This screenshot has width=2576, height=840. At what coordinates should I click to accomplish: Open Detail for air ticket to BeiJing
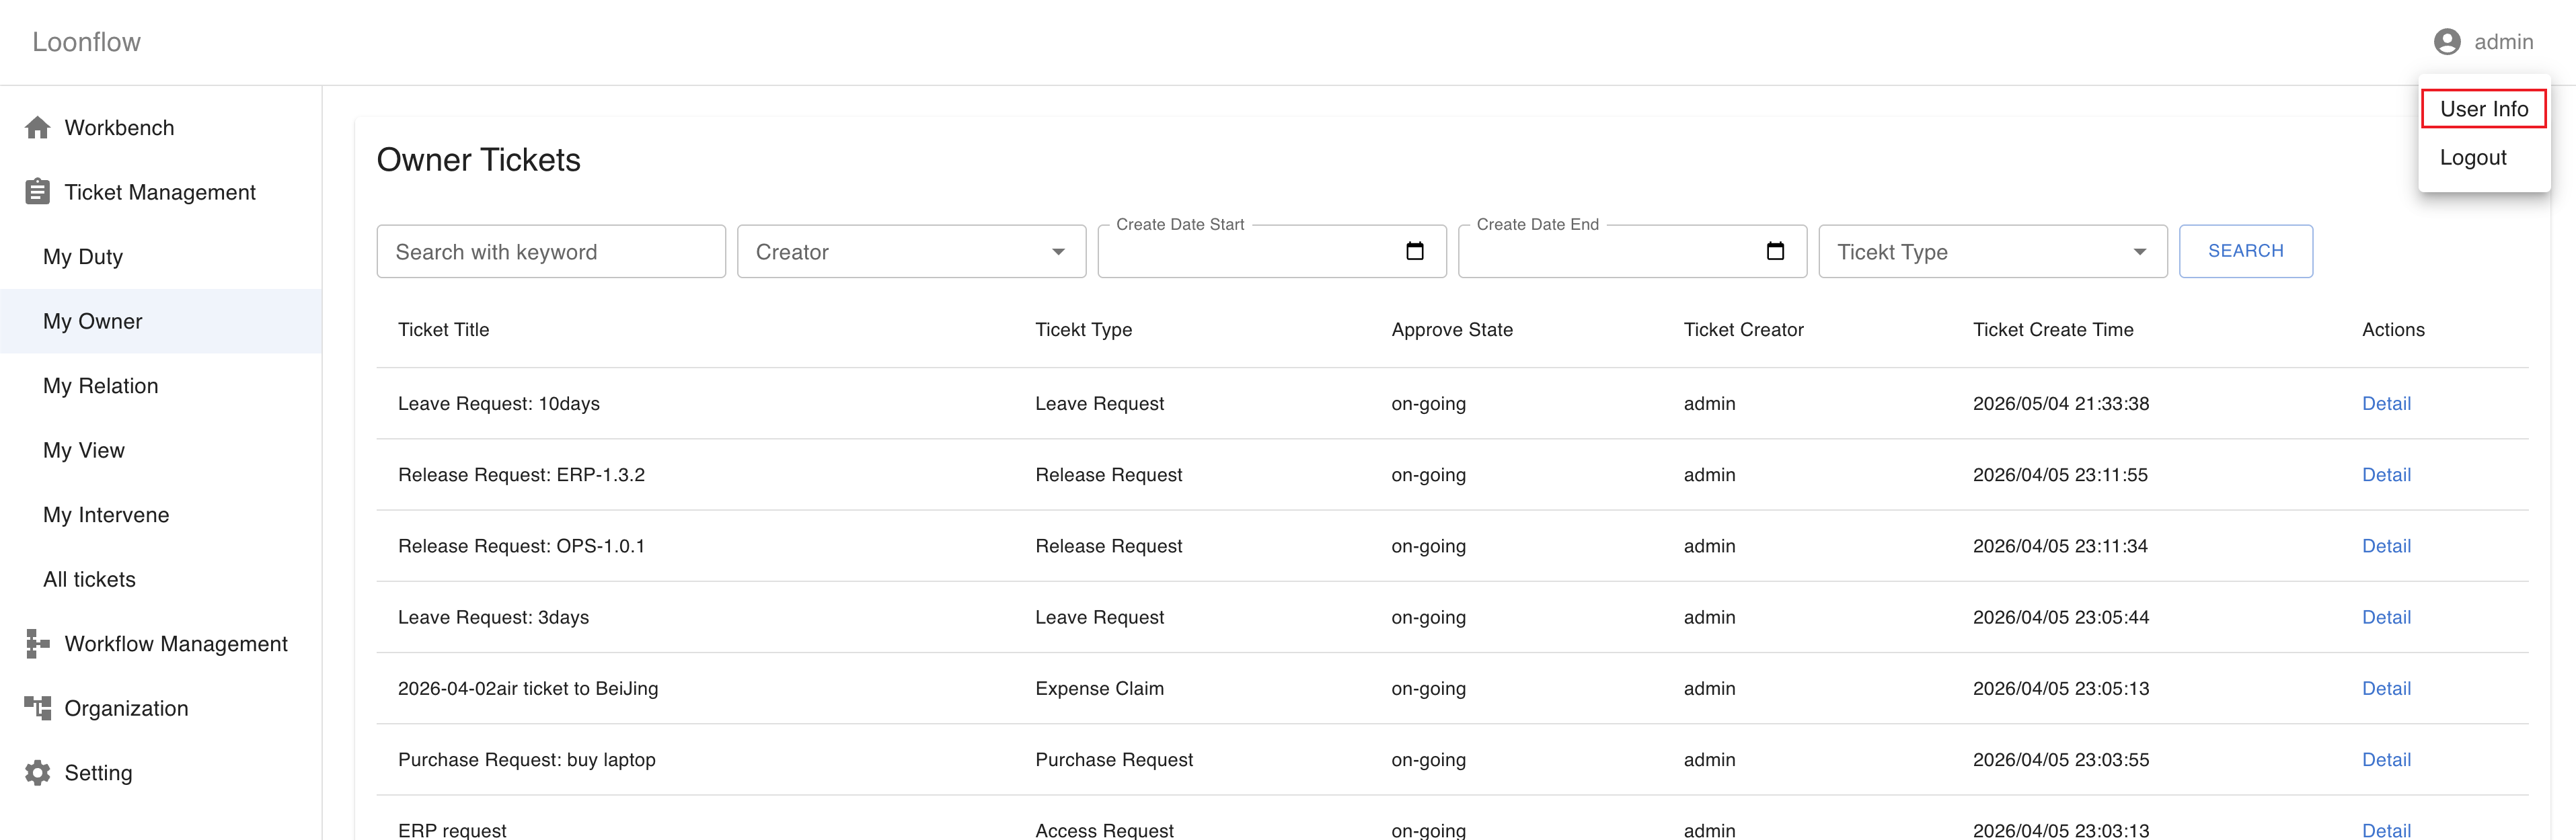pos(2386,688)
